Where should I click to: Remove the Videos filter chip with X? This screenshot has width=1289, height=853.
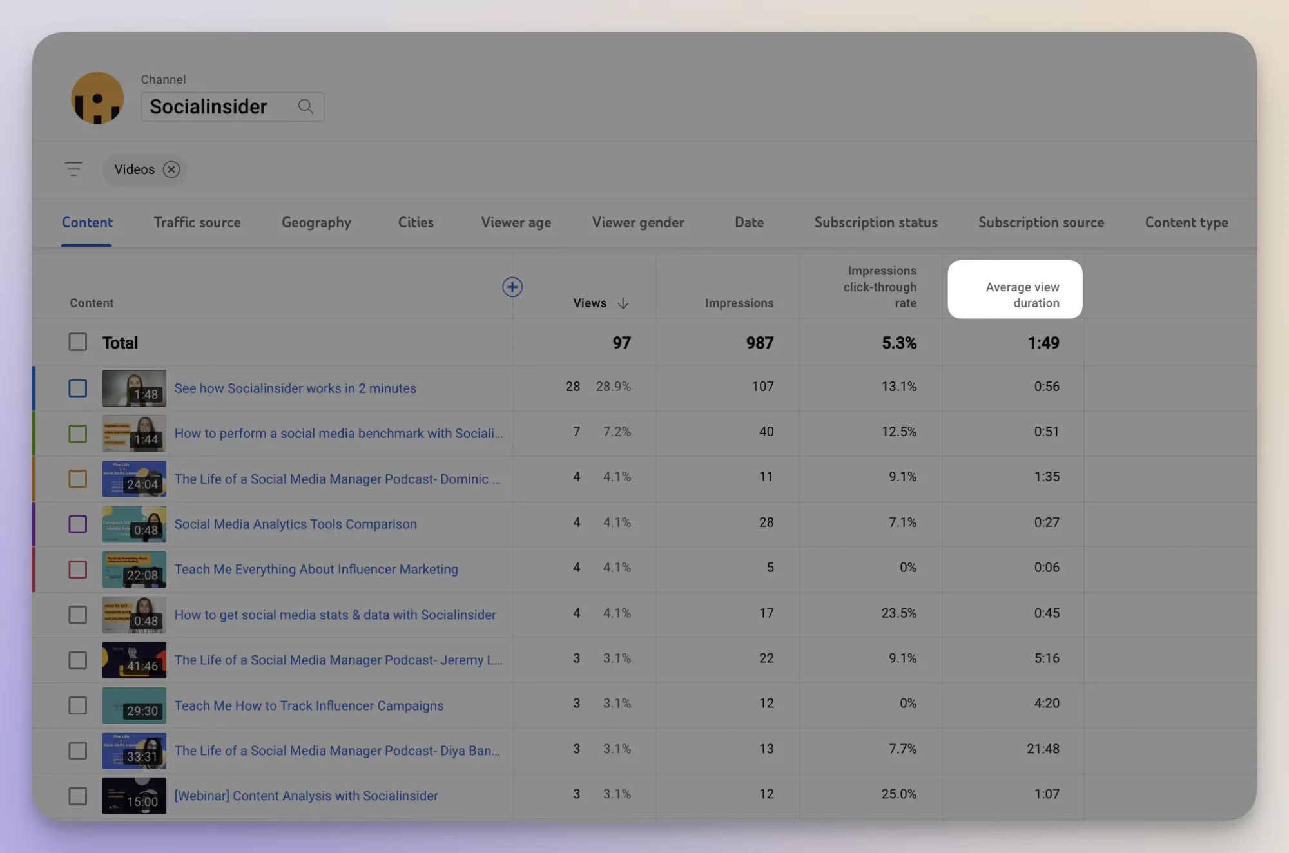click(x=171, y=169)
